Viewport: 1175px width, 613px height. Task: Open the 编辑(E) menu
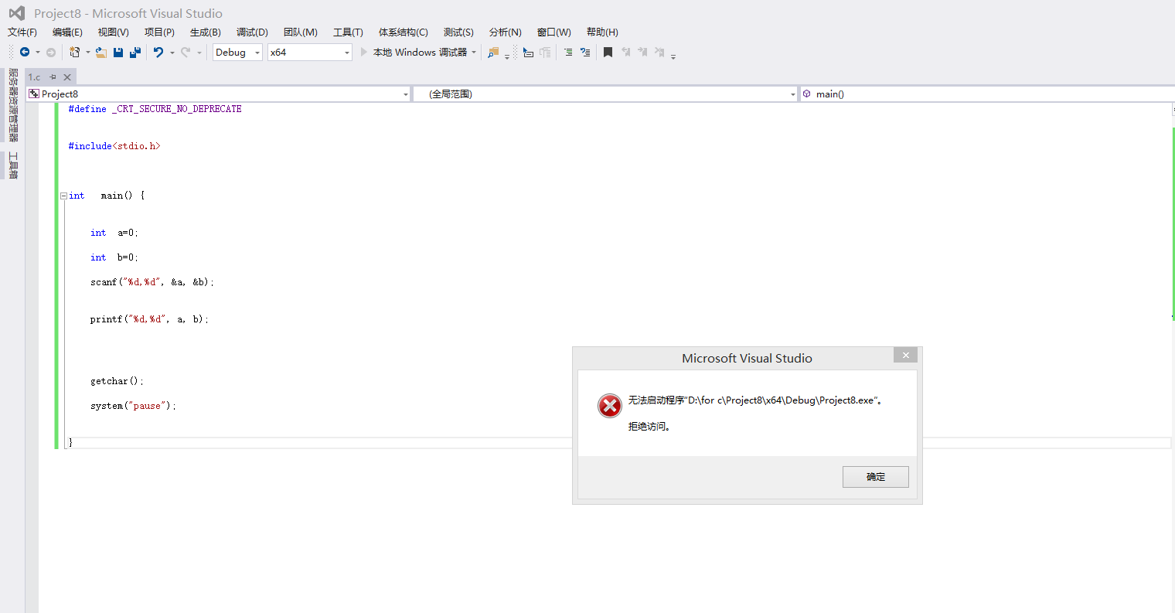(x=67, y=32)
